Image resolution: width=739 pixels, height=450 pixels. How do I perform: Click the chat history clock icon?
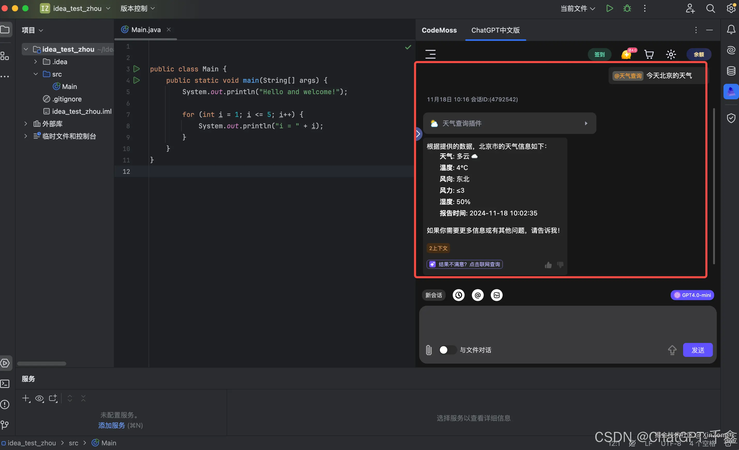click(458, 295)
